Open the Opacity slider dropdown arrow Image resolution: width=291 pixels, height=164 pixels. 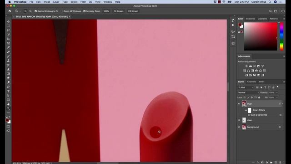click(x=277, y=92)
